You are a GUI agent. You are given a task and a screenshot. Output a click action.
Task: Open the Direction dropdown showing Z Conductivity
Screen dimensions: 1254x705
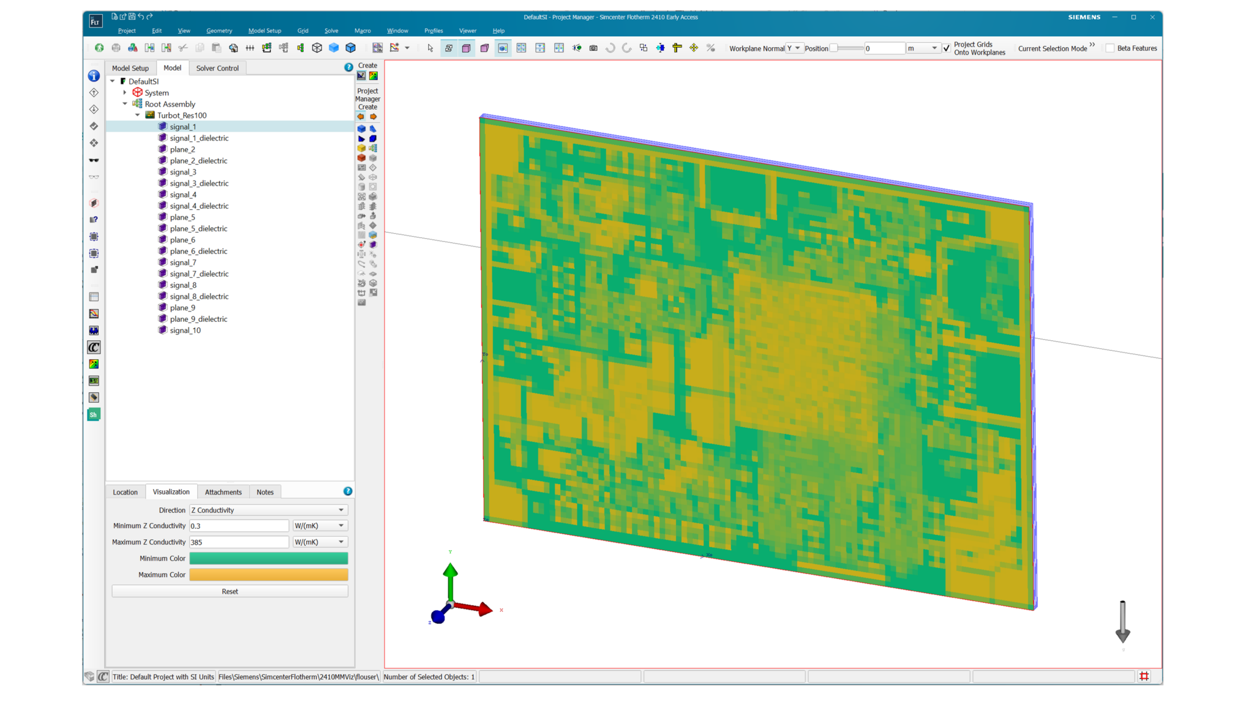point(268,510)
